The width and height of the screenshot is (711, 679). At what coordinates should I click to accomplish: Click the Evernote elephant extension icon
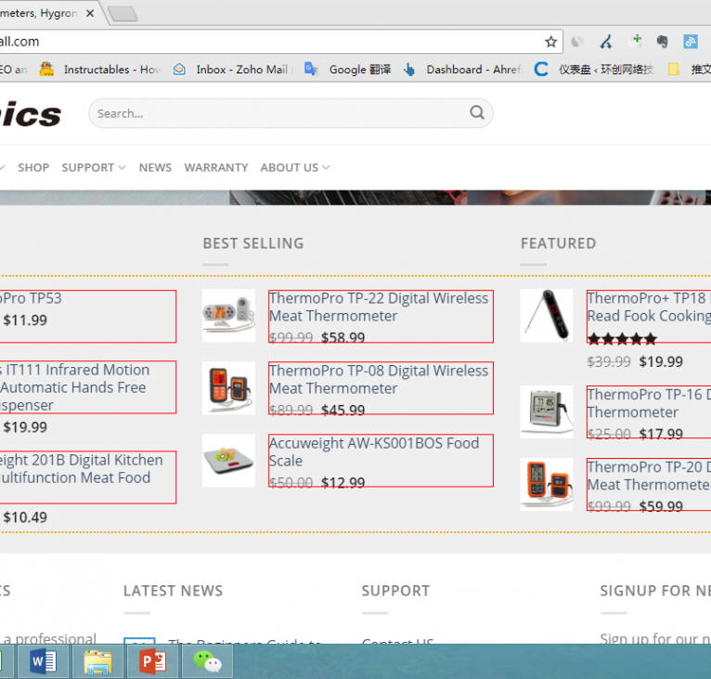click(663, 42)
